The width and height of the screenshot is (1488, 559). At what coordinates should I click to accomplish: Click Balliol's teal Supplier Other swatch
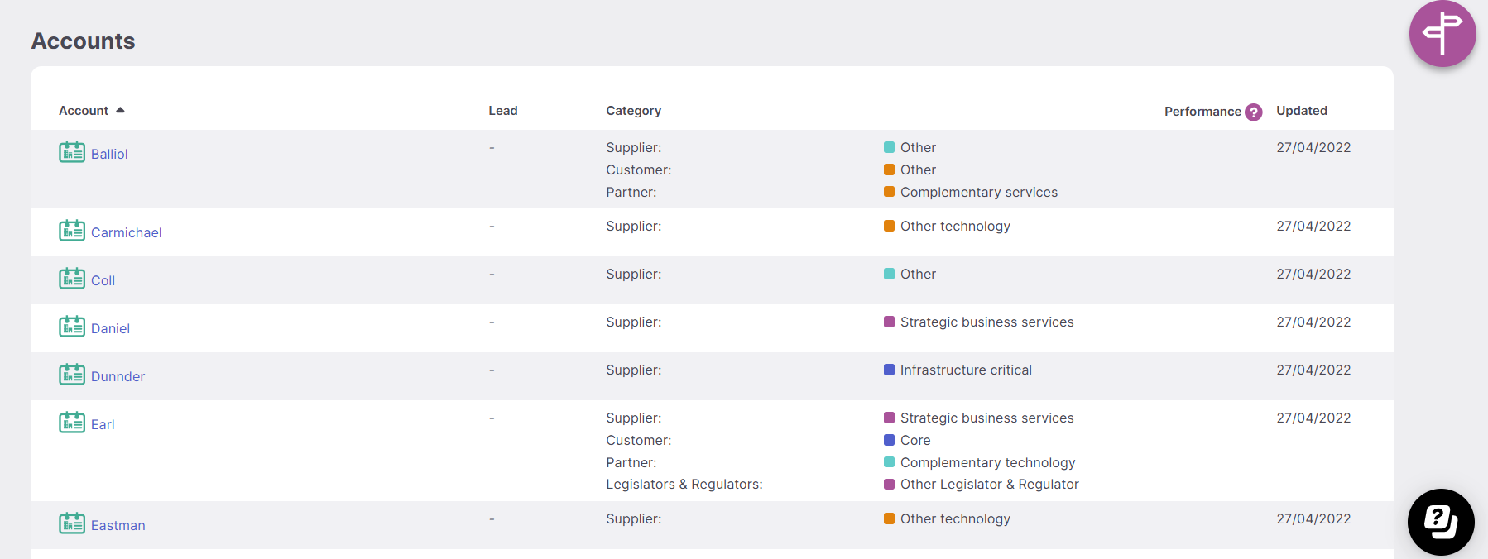889,147
